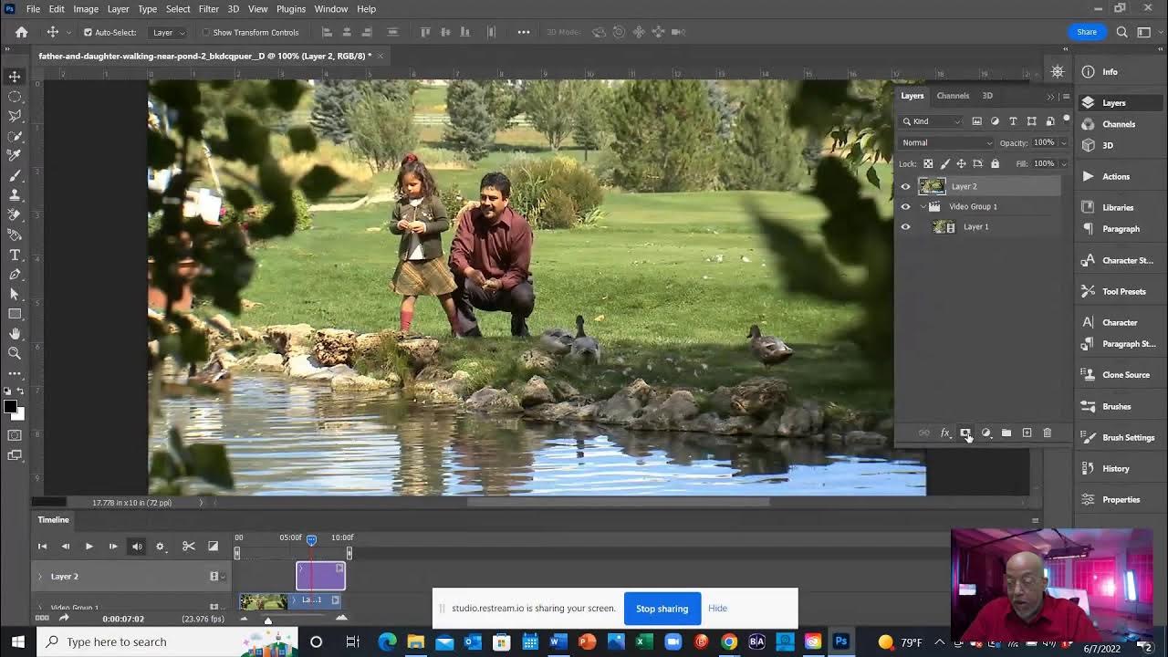Expand Layer 2 track in timeline
1168x657 pixels.
[39, 577]
